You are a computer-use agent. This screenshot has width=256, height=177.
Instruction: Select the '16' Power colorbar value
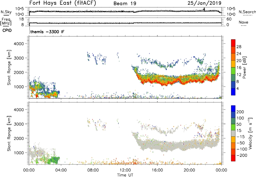(239, 68)
